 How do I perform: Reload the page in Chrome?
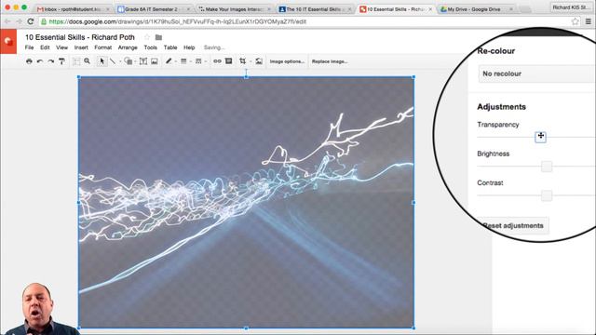point(31,21)
